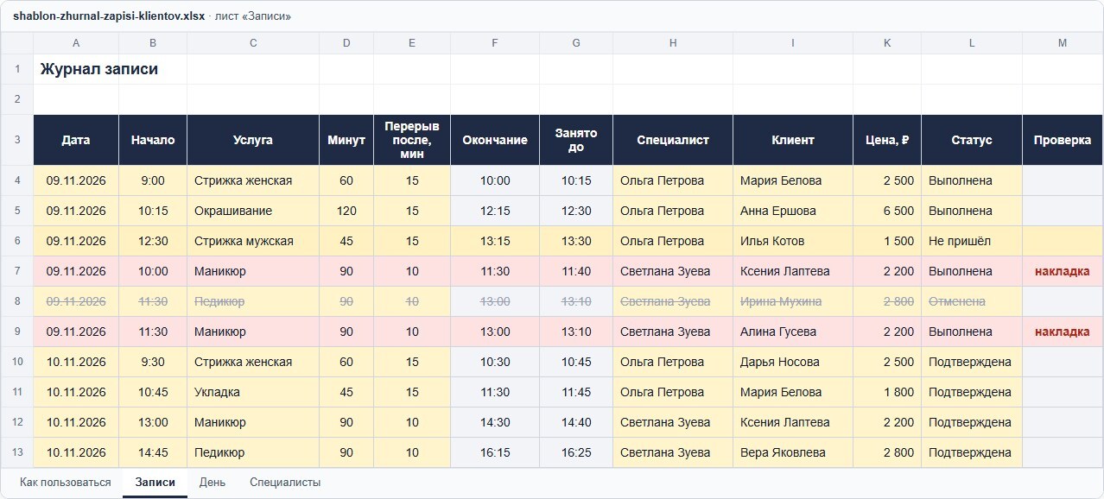Select the «Не пришёл» status cell

972,241
